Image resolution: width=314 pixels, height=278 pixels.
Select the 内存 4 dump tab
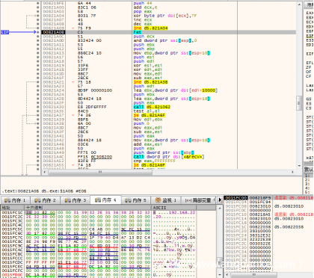click(x=105, y=200)
